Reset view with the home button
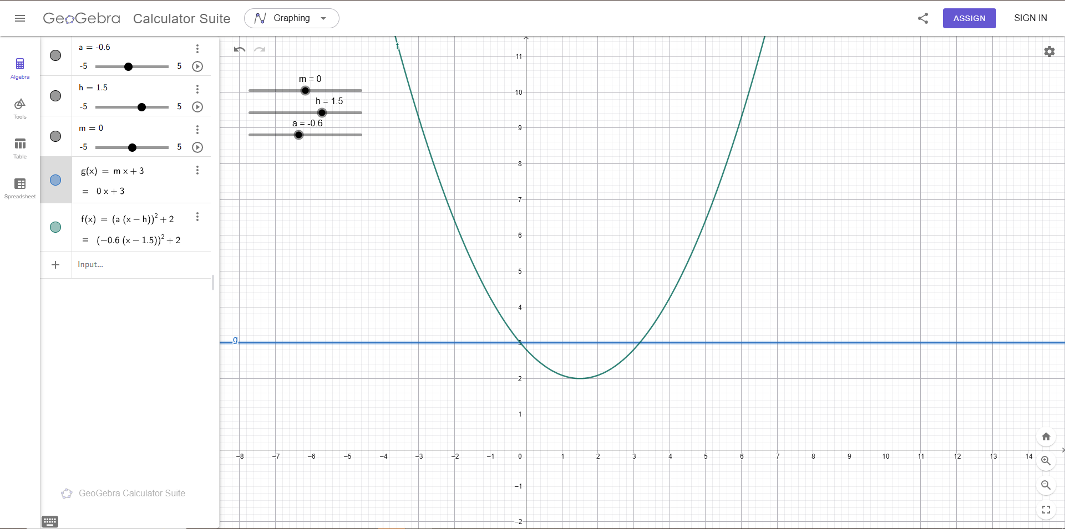Screen dimensions: 1065x529 click(1046, 436)
